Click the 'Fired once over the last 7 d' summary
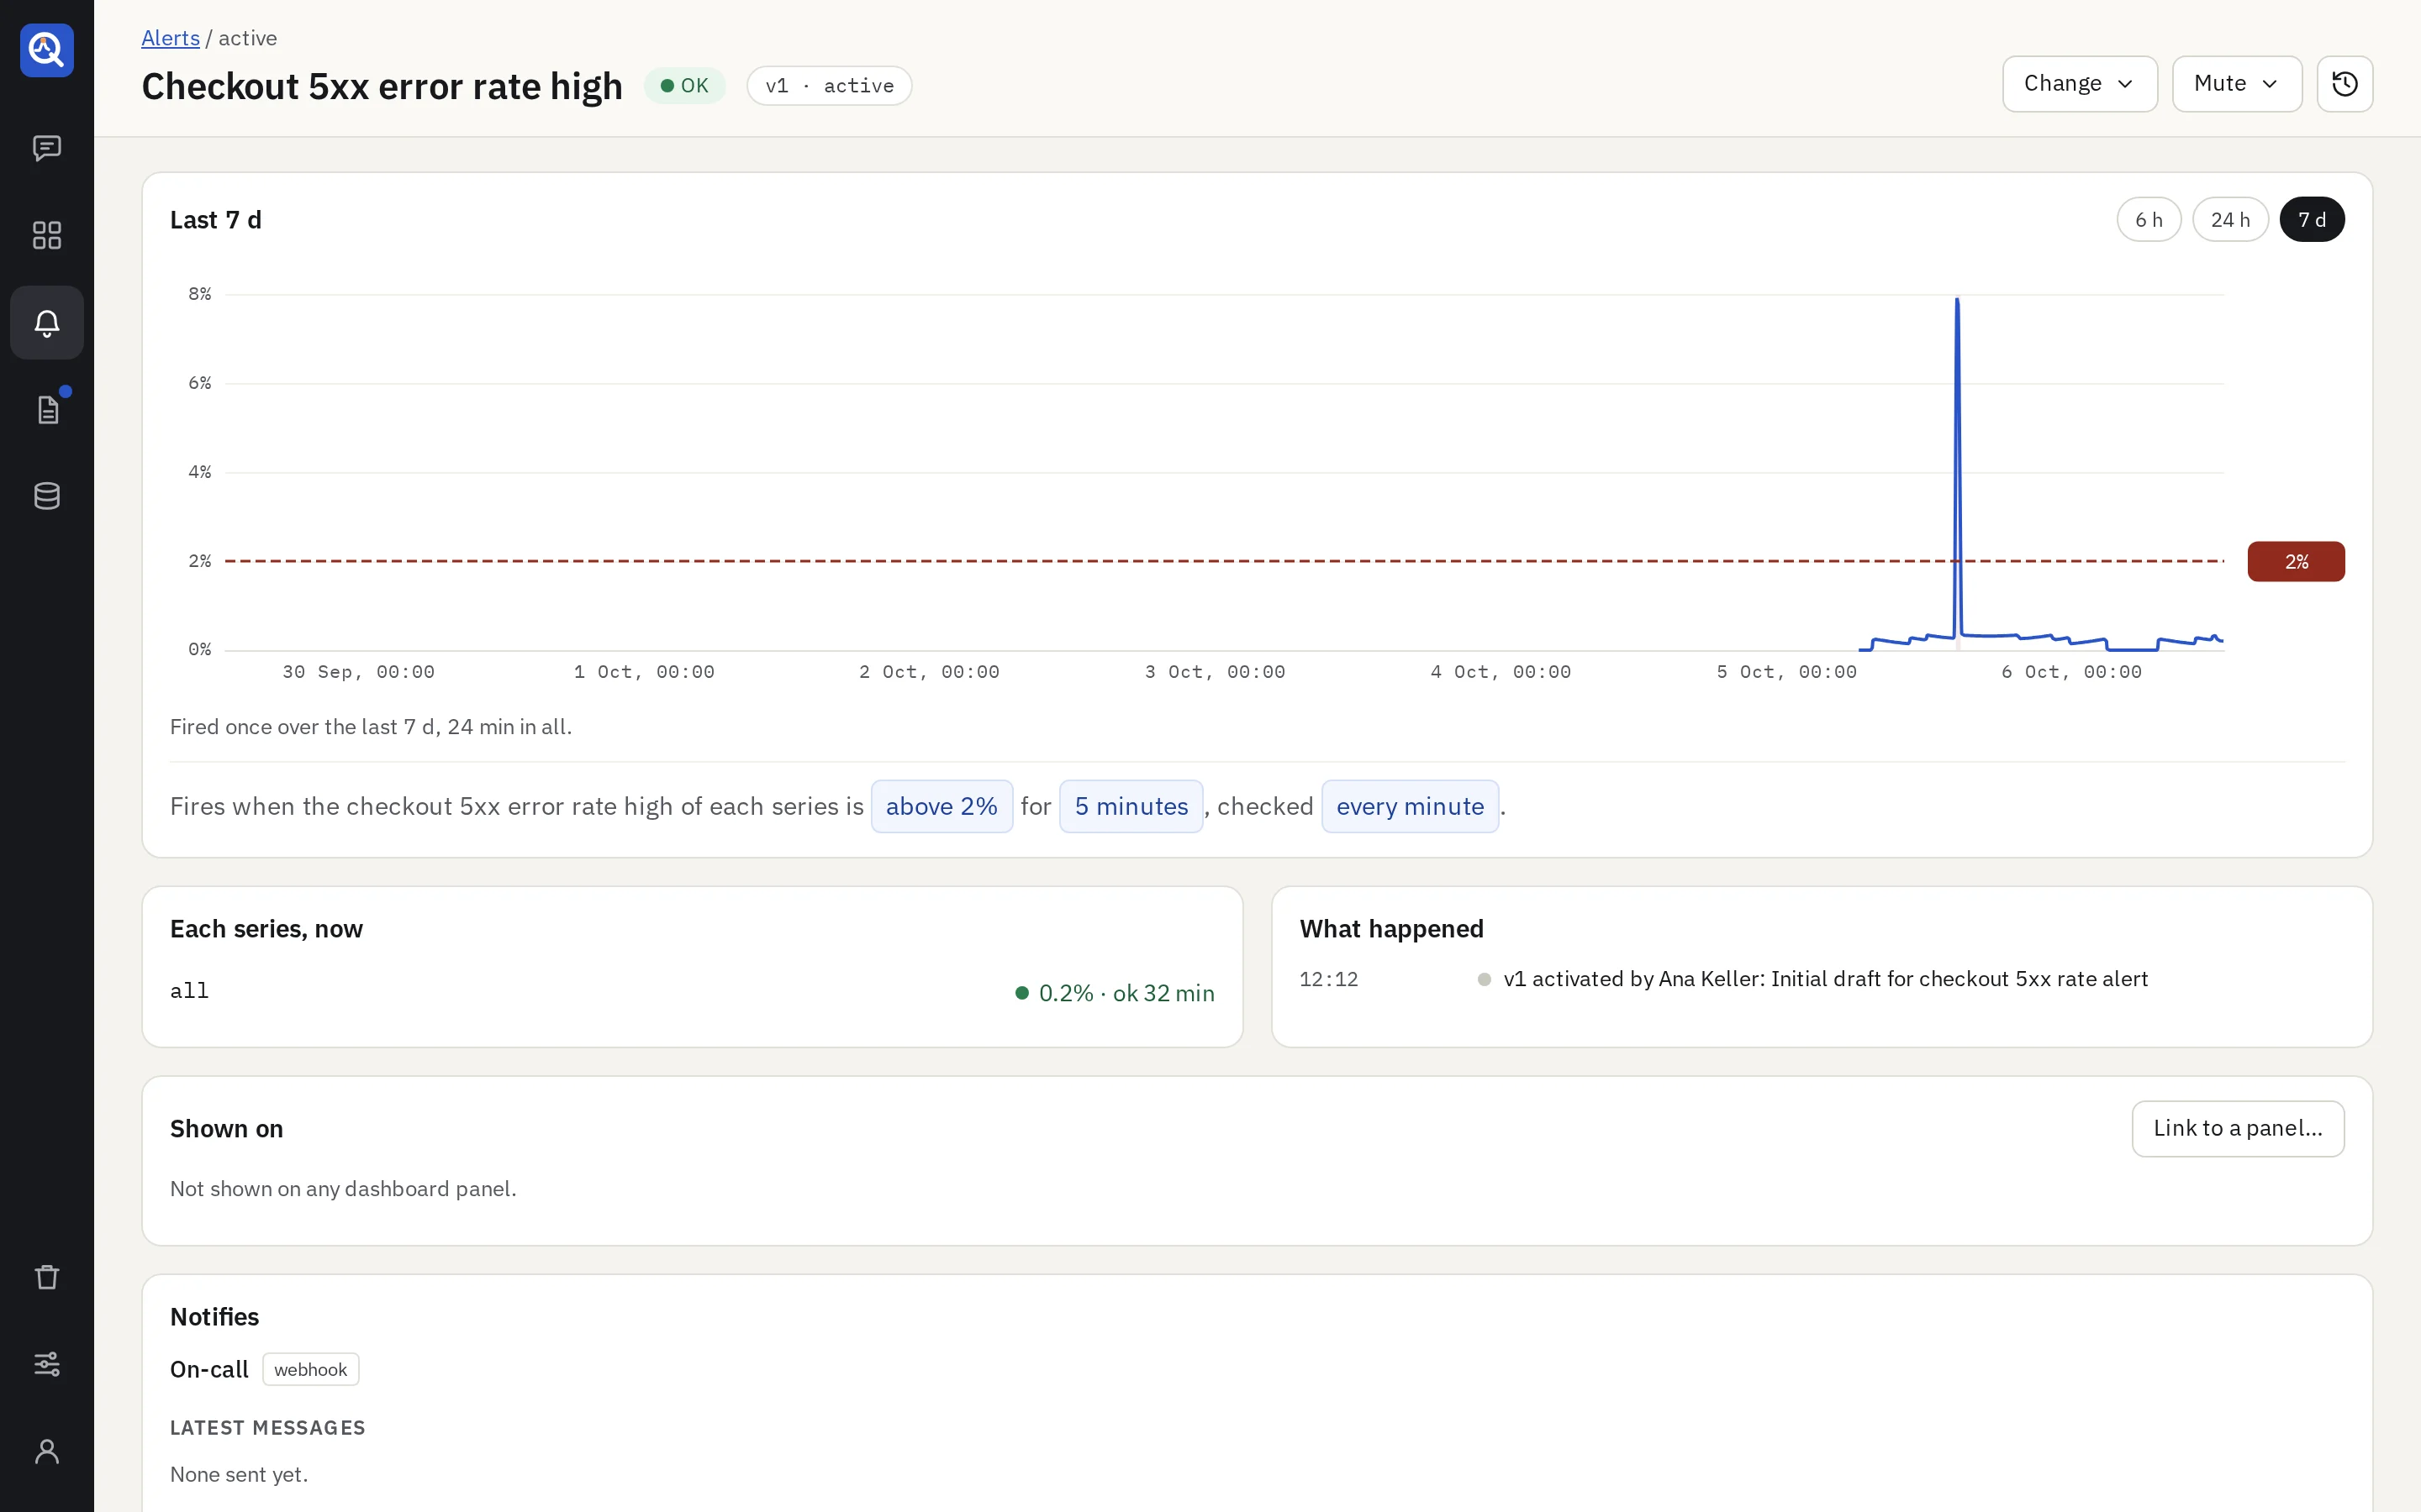The width and height of the screenshot is (2421, 1512). [372, 727]
